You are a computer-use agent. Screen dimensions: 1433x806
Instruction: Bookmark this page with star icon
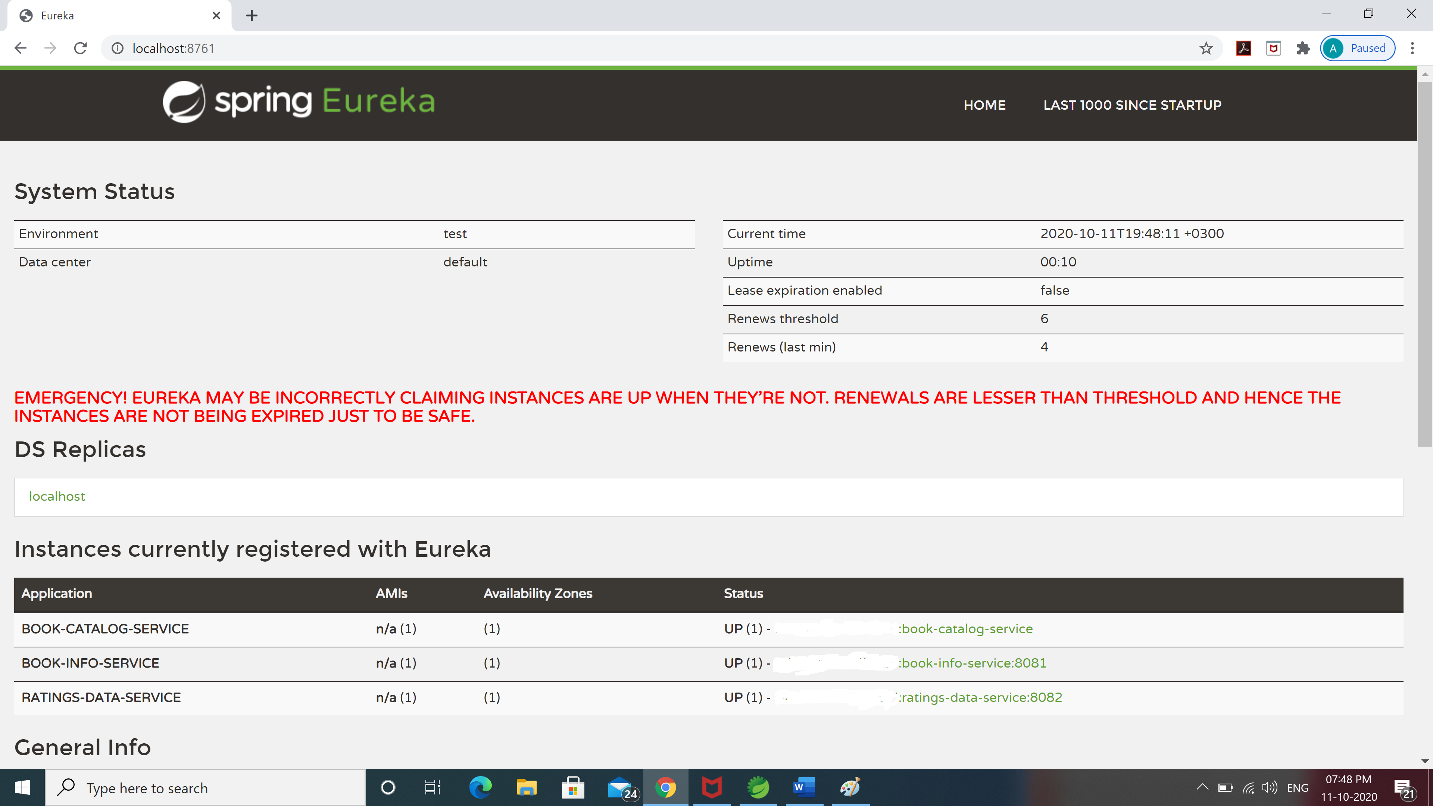(x=1205, y=49)
